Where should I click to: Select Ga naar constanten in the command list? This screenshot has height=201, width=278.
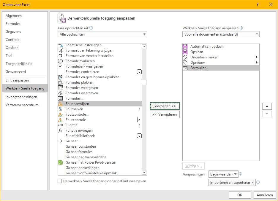[99, 146]
